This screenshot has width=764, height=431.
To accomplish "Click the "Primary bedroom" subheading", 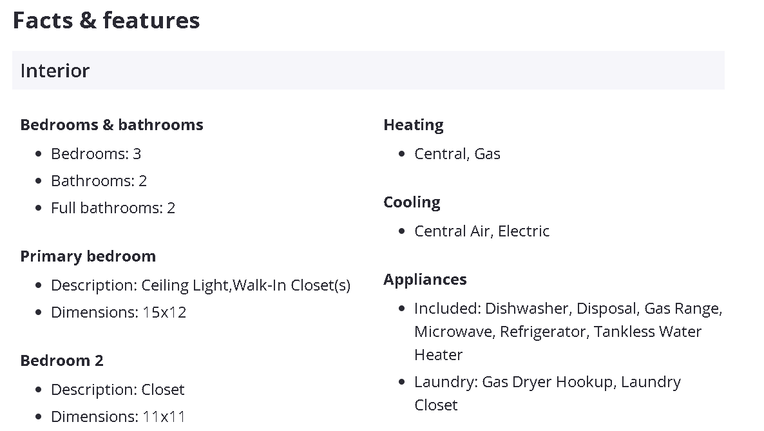I will (x=88, y=256).
